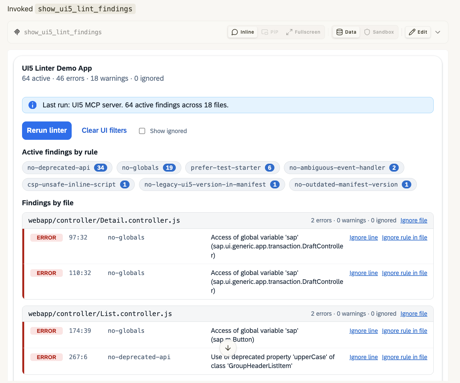Click the location value 110:32
Image resolution: width=460 pixels, height=383 pixels.
coord(80,273)
